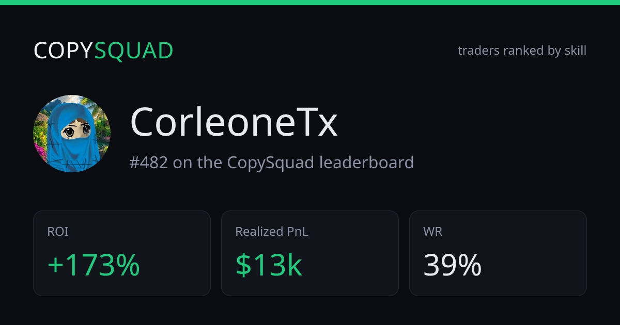Click the 39% win rate value
Image resolution: width=620 pixels, height=325 pixels.
point(453,265)
